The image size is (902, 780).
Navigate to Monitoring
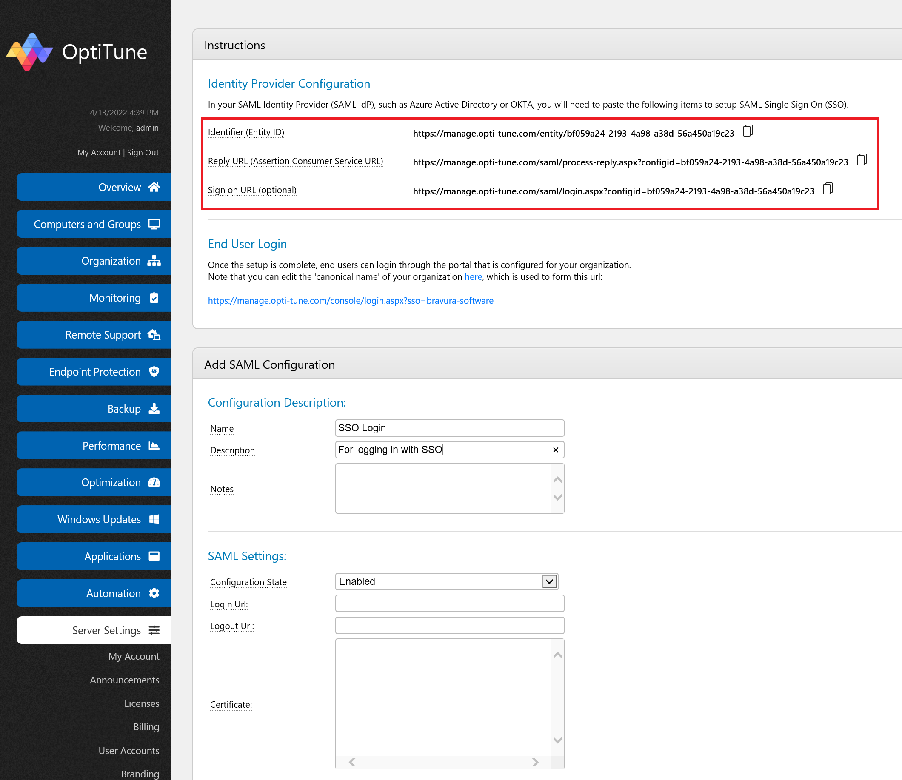point(94,298)
